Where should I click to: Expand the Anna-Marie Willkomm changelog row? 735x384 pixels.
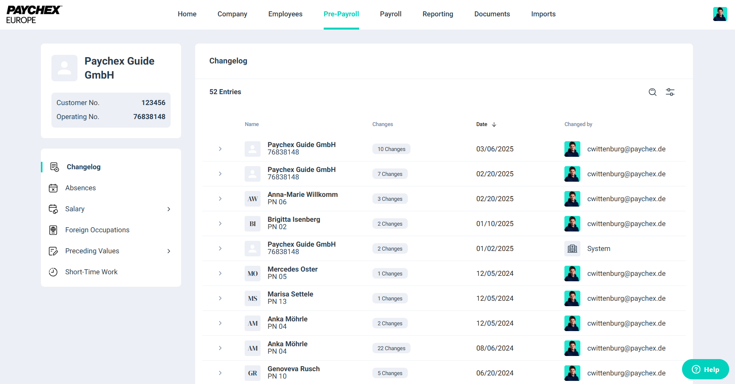[x=220, y=199]
